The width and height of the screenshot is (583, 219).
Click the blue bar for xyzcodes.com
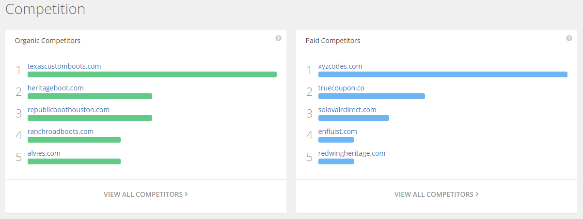(x=443, y=74)
